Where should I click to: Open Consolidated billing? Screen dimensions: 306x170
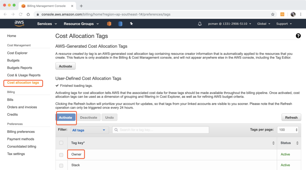point(22,146)
